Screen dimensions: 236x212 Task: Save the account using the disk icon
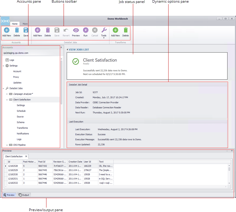26,30
